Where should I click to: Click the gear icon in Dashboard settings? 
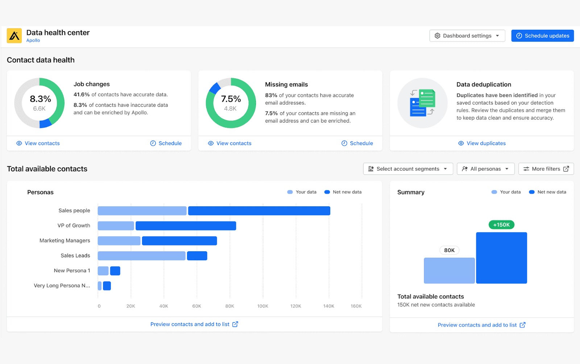click(438, 36)
